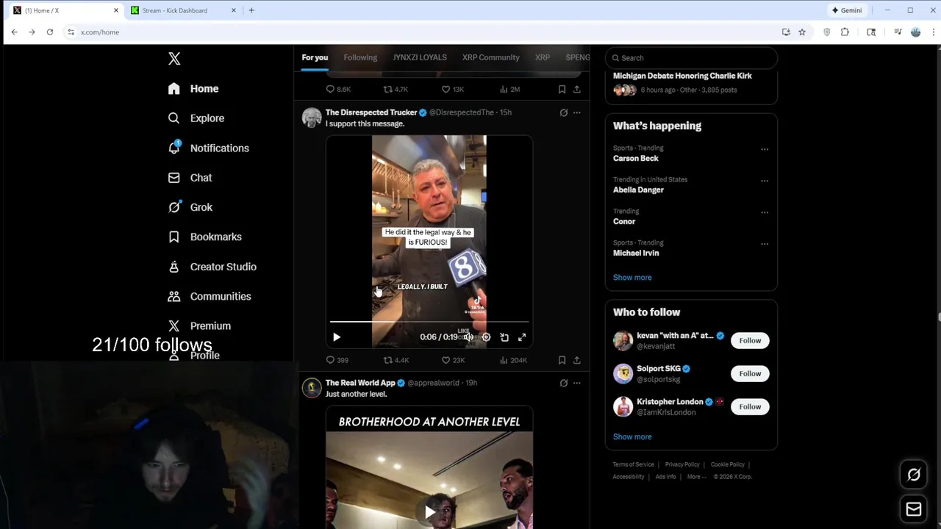Open Chrome extensions menu

point(845,32)
